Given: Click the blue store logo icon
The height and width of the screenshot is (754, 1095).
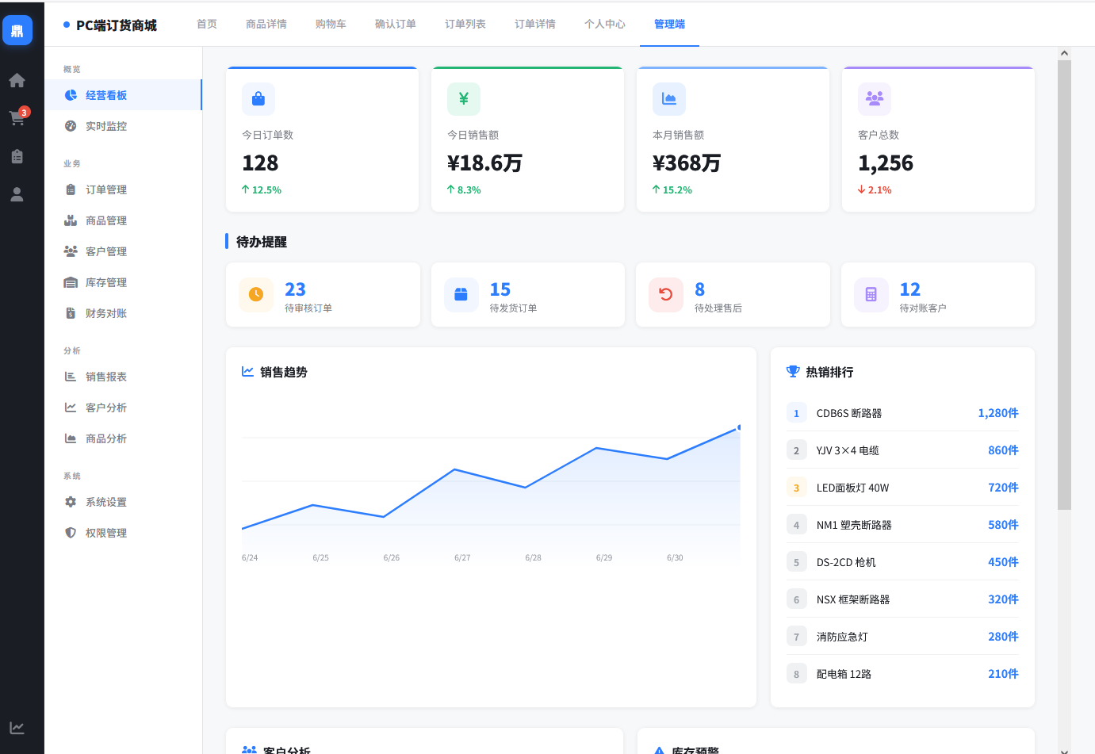Looking at the screenshot, I should (x=17, y=30).
